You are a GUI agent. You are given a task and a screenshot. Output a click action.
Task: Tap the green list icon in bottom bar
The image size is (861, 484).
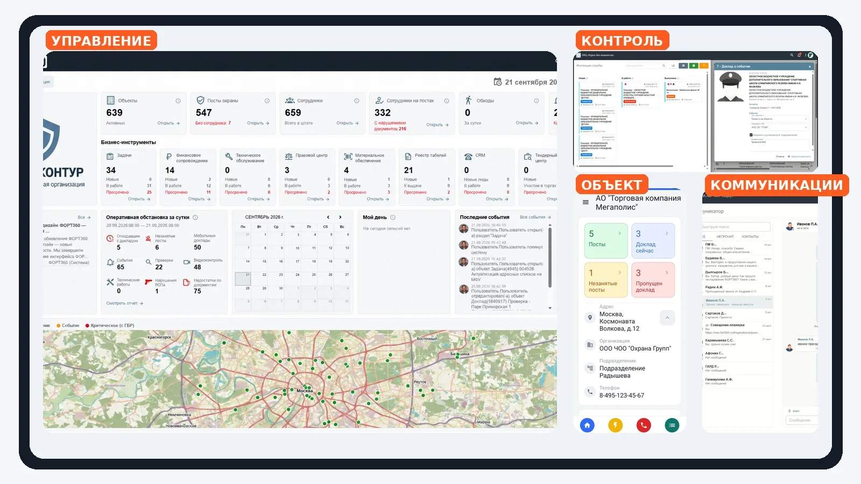[x=672, y=425]
